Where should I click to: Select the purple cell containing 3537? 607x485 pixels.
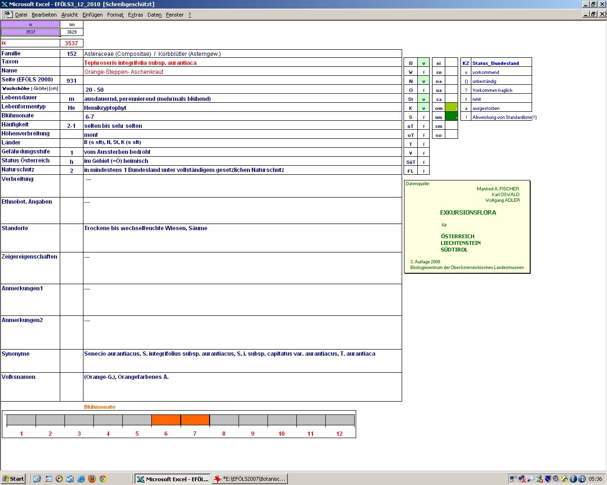click(x=30, y=32)
